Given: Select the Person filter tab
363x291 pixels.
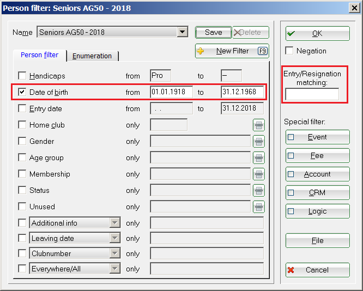Looking at the screenshot, I should click(x=39, y=56).
